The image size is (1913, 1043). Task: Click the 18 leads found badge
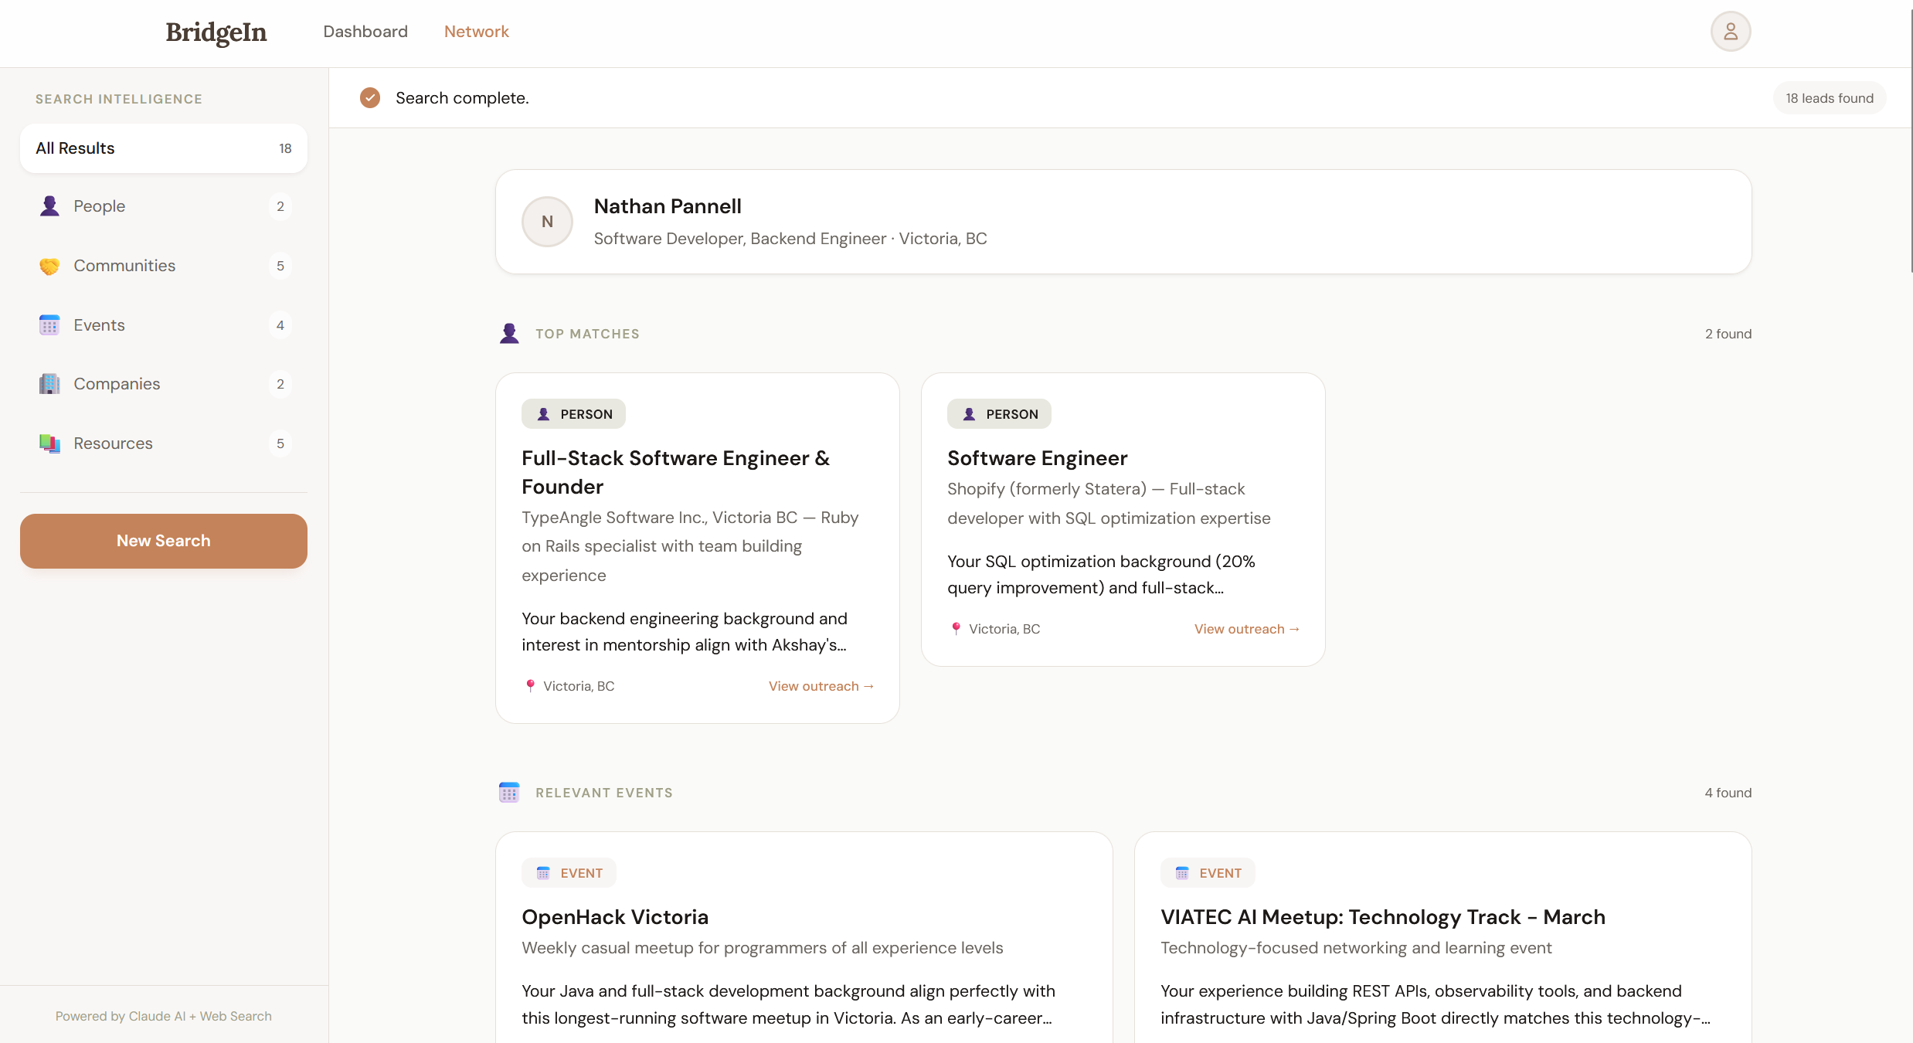click(1829, 98)
